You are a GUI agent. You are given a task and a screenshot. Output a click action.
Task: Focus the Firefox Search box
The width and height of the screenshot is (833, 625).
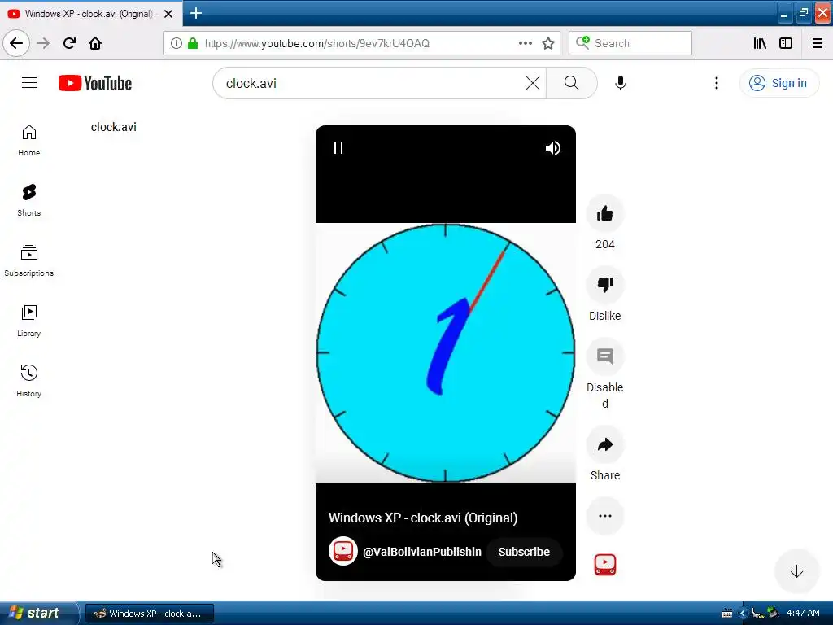[x=630, y=43]
